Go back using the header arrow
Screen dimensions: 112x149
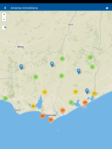(5, 8)
